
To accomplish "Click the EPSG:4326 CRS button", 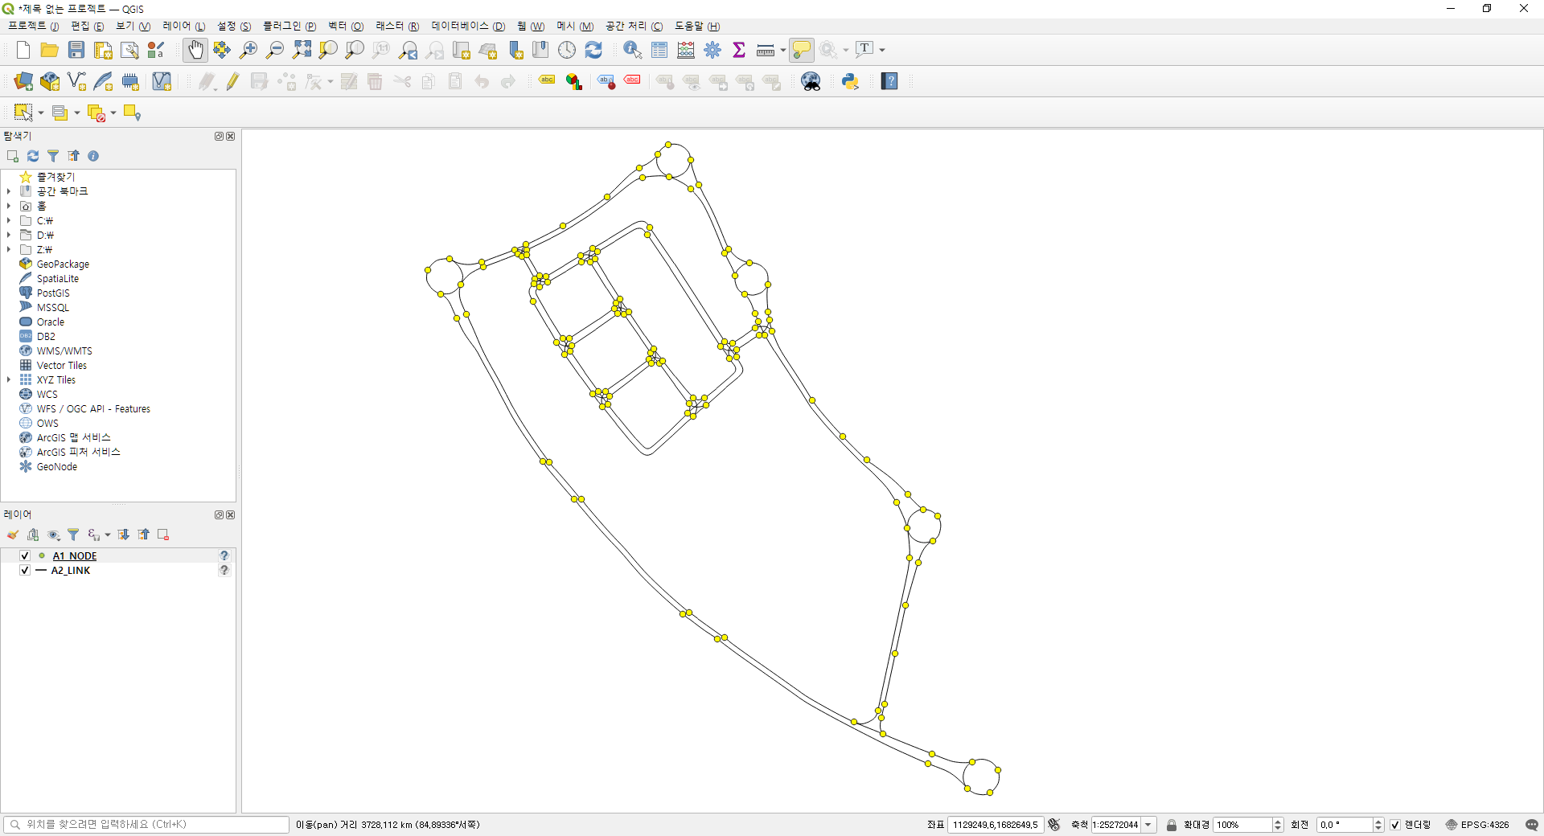I will point(1477,825).
